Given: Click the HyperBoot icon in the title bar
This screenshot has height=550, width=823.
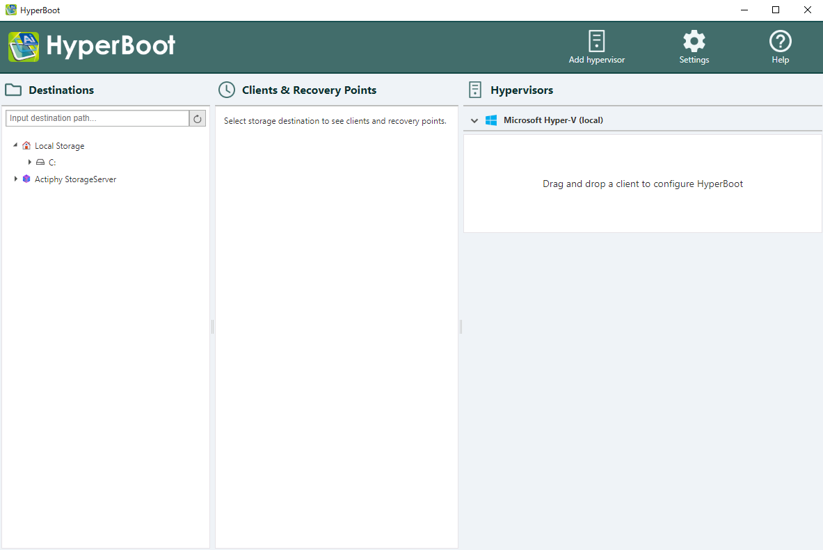Looking at the screenshot, I should pos(11,10).
